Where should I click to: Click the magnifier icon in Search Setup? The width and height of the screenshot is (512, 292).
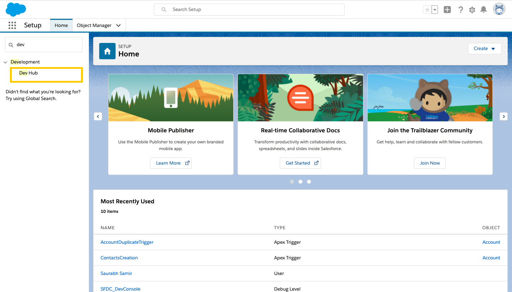[164, 10]
